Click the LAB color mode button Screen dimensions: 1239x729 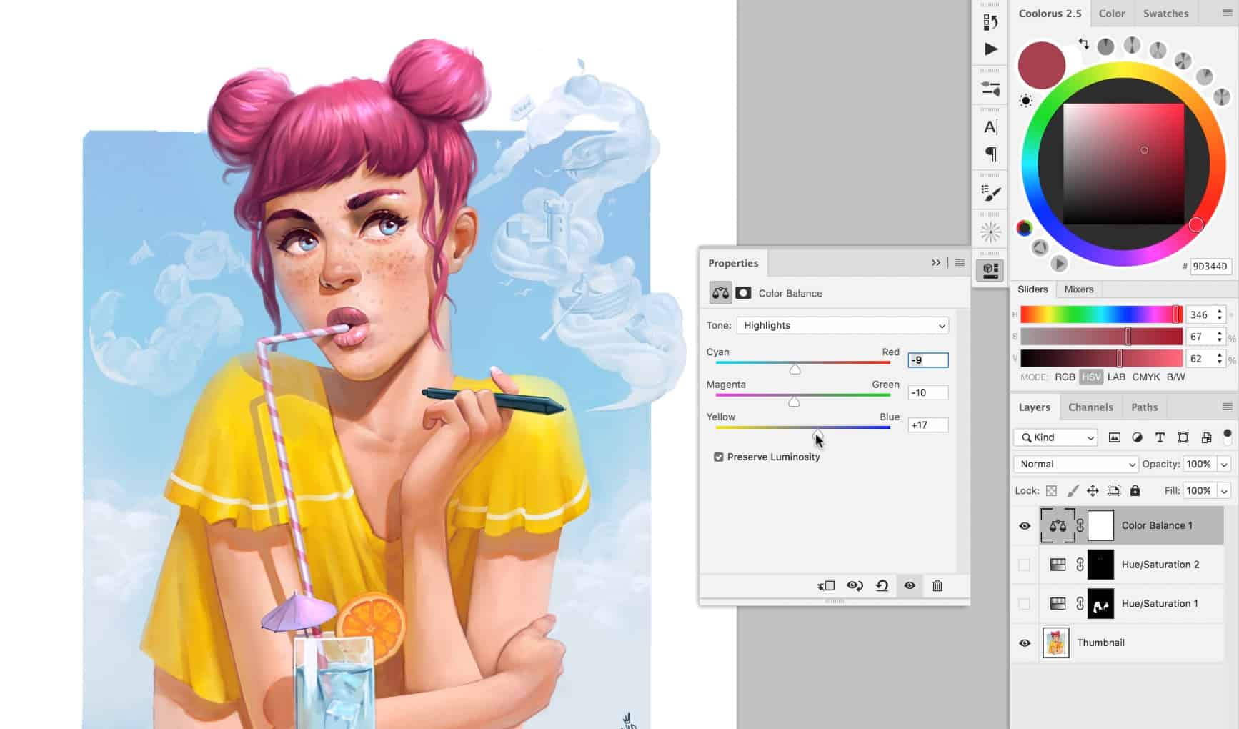[1116, 377]
